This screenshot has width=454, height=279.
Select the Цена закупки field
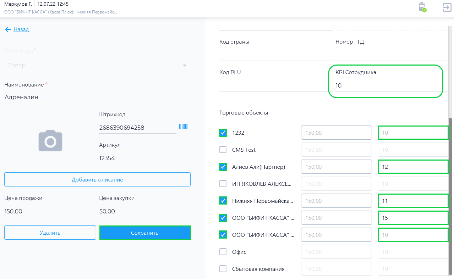144,212
